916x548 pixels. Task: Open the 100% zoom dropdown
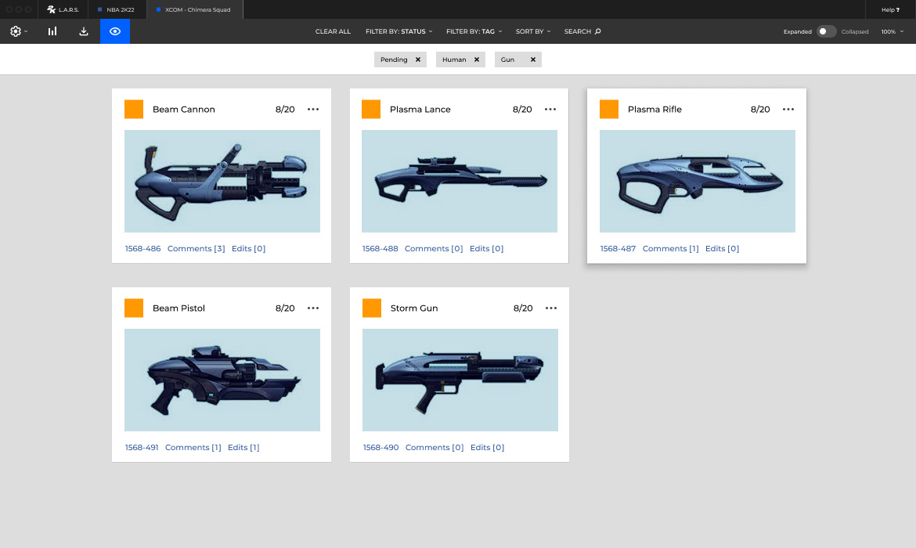click(x=892, y=31)
